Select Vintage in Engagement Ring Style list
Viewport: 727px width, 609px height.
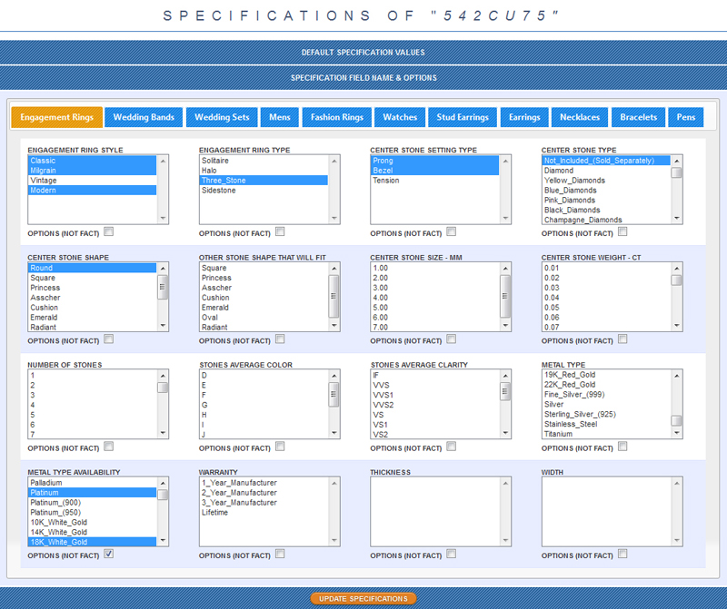pos(45,181)
